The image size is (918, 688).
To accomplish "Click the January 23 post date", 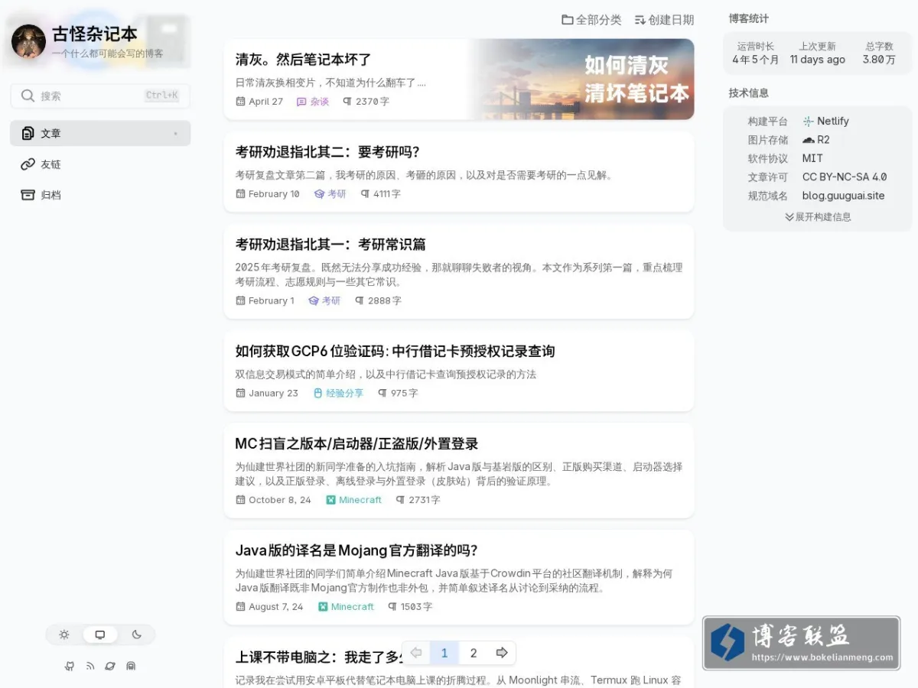I will click(x=273, y=393).
